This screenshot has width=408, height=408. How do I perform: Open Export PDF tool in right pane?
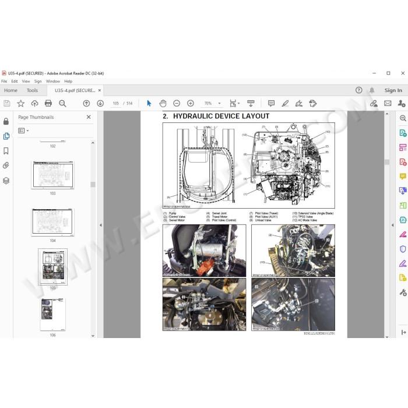[403, 133]
